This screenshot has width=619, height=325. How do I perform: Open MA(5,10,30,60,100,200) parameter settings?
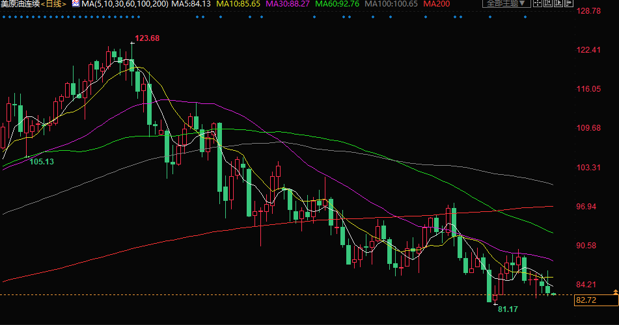(125, 4)
